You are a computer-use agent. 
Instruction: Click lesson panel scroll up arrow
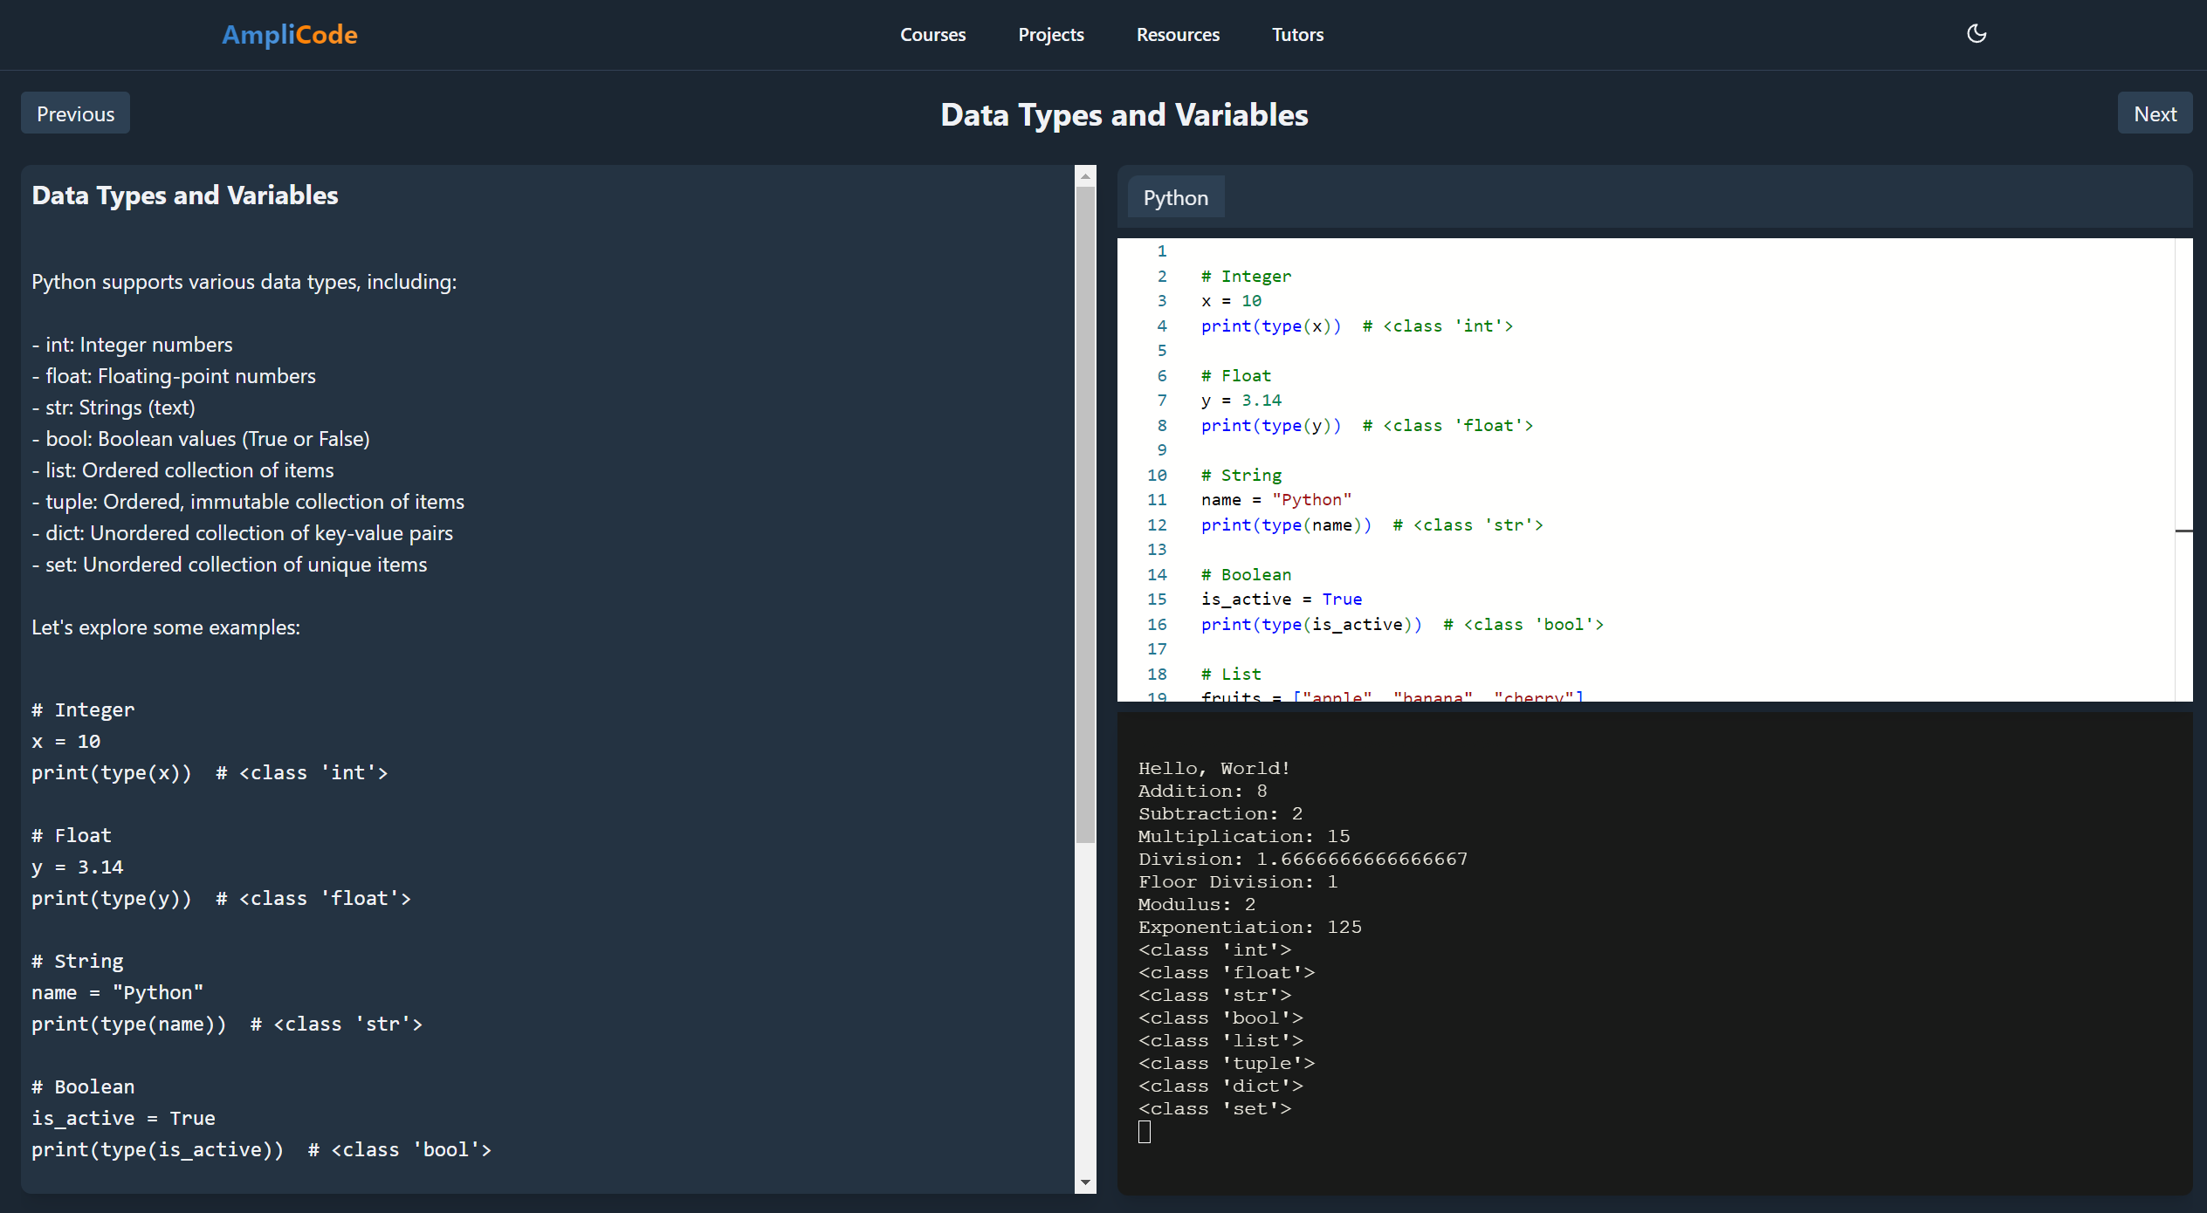coord(1085,176)
